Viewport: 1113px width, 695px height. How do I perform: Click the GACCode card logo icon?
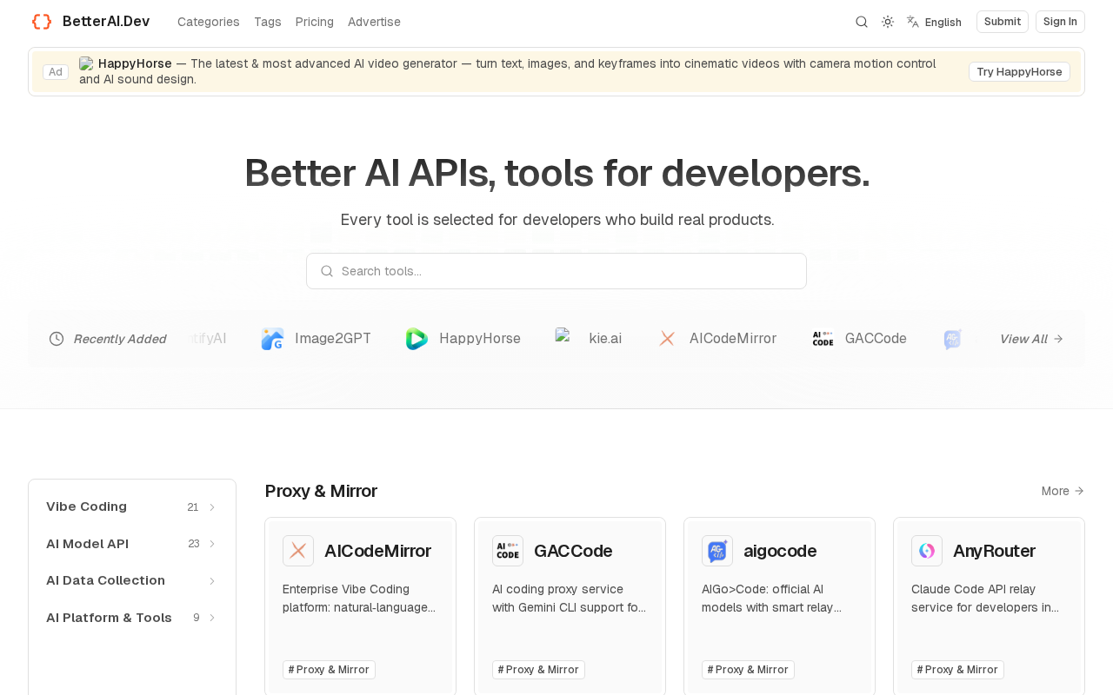coord(508,551)
